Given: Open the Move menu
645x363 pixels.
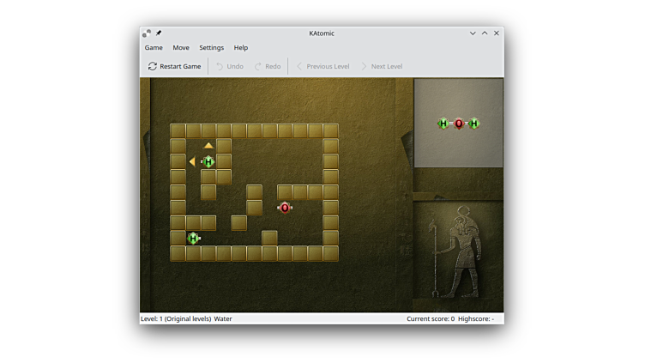Looking at the screenshot, I should [x=181, y=48].
